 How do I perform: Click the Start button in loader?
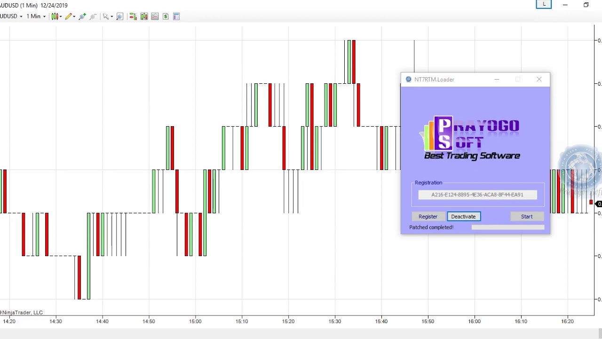click(x=527, y=217)
